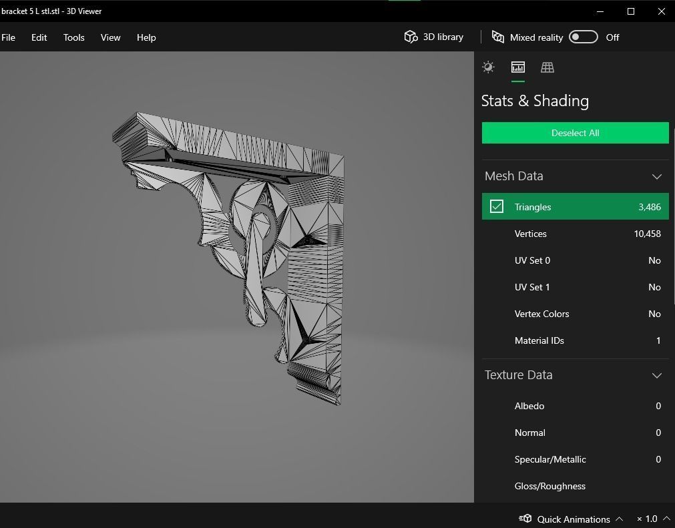675x528 pixels.
Task: Click the Vertices count 10,458
Action: coord(648,234)
